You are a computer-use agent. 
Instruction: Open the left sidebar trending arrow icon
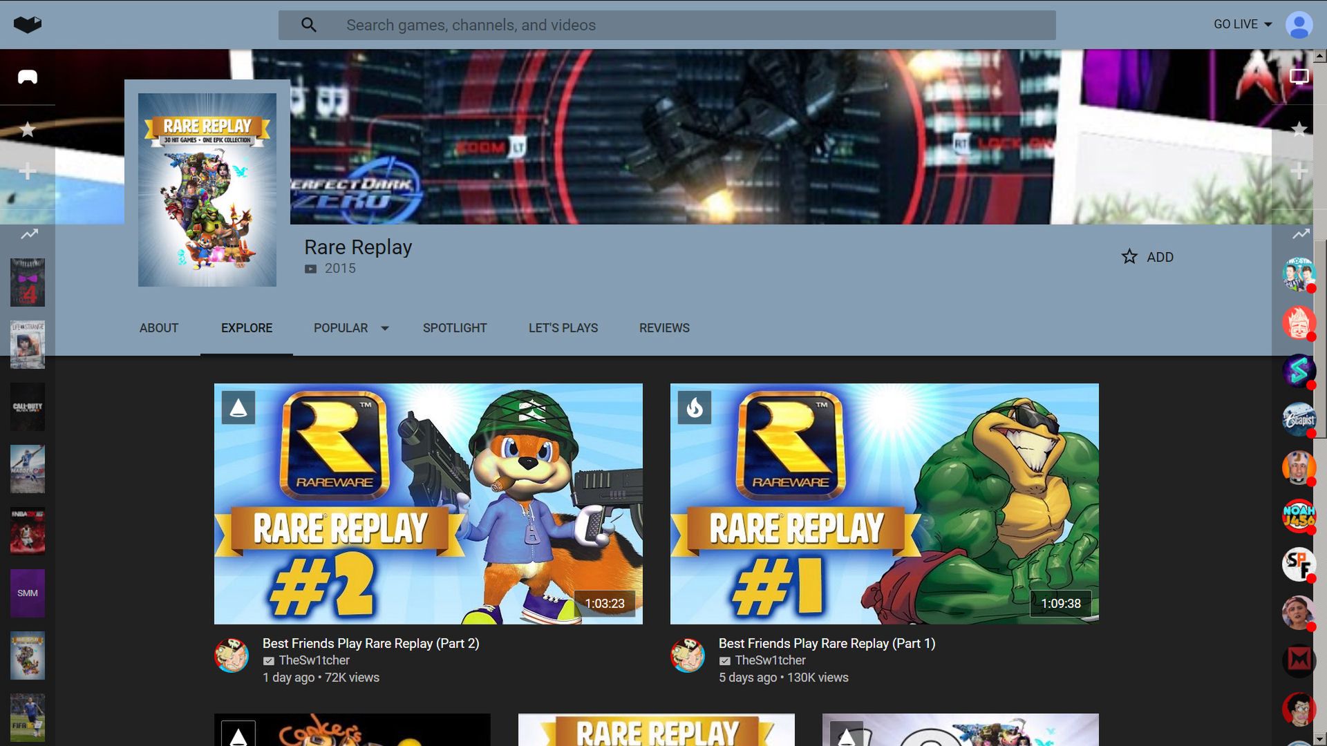(29, 234)
